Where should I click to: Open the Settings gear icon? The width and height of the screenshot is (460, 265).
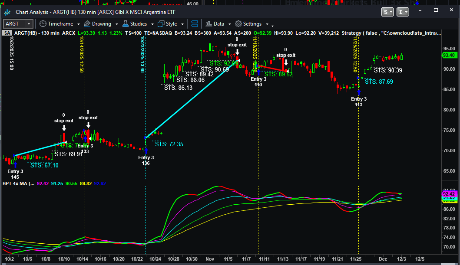pyautogui.click(x=238, y=24)
